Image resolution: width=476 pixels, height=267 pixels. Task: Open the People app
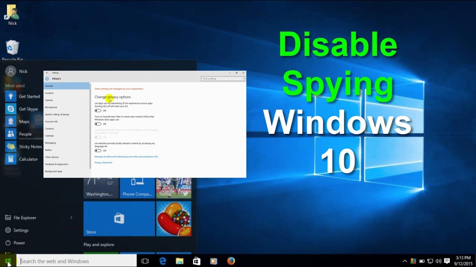pyautogui.click(x=19, y=134)
